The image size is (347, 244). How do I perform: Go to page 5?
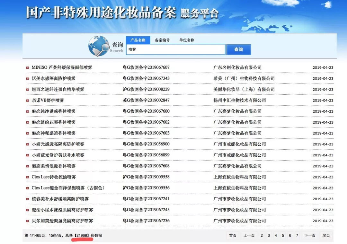tap(283, 235)
